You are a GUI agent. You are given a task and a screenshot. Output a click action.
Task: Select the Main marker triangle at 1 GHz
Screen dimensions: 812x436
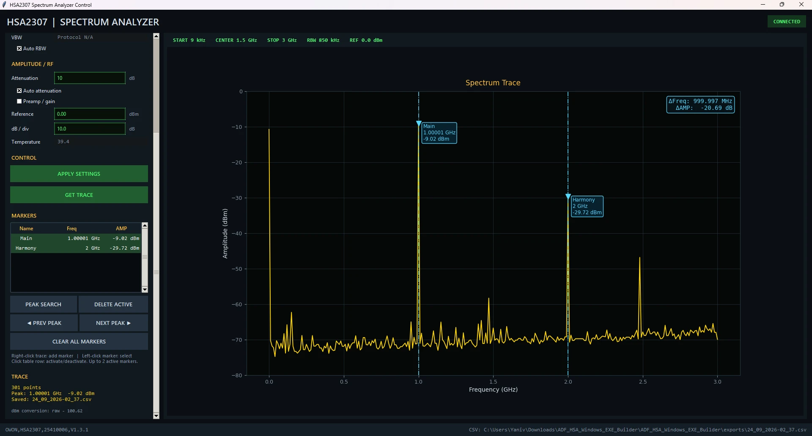pyautogui.click(x=419, y=124)
